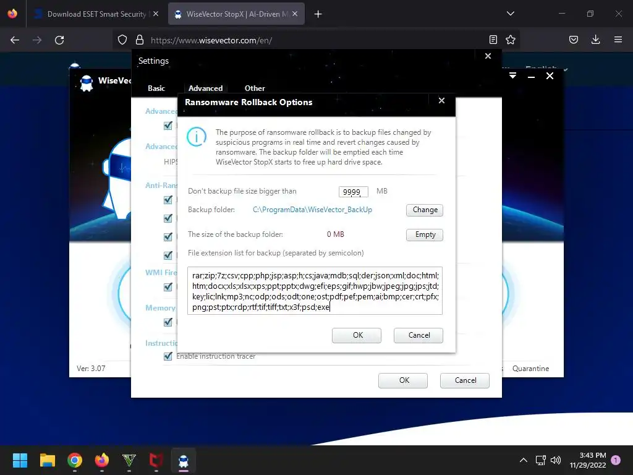Click OK in the Settings window
The image size is (633, 475).
403,380
